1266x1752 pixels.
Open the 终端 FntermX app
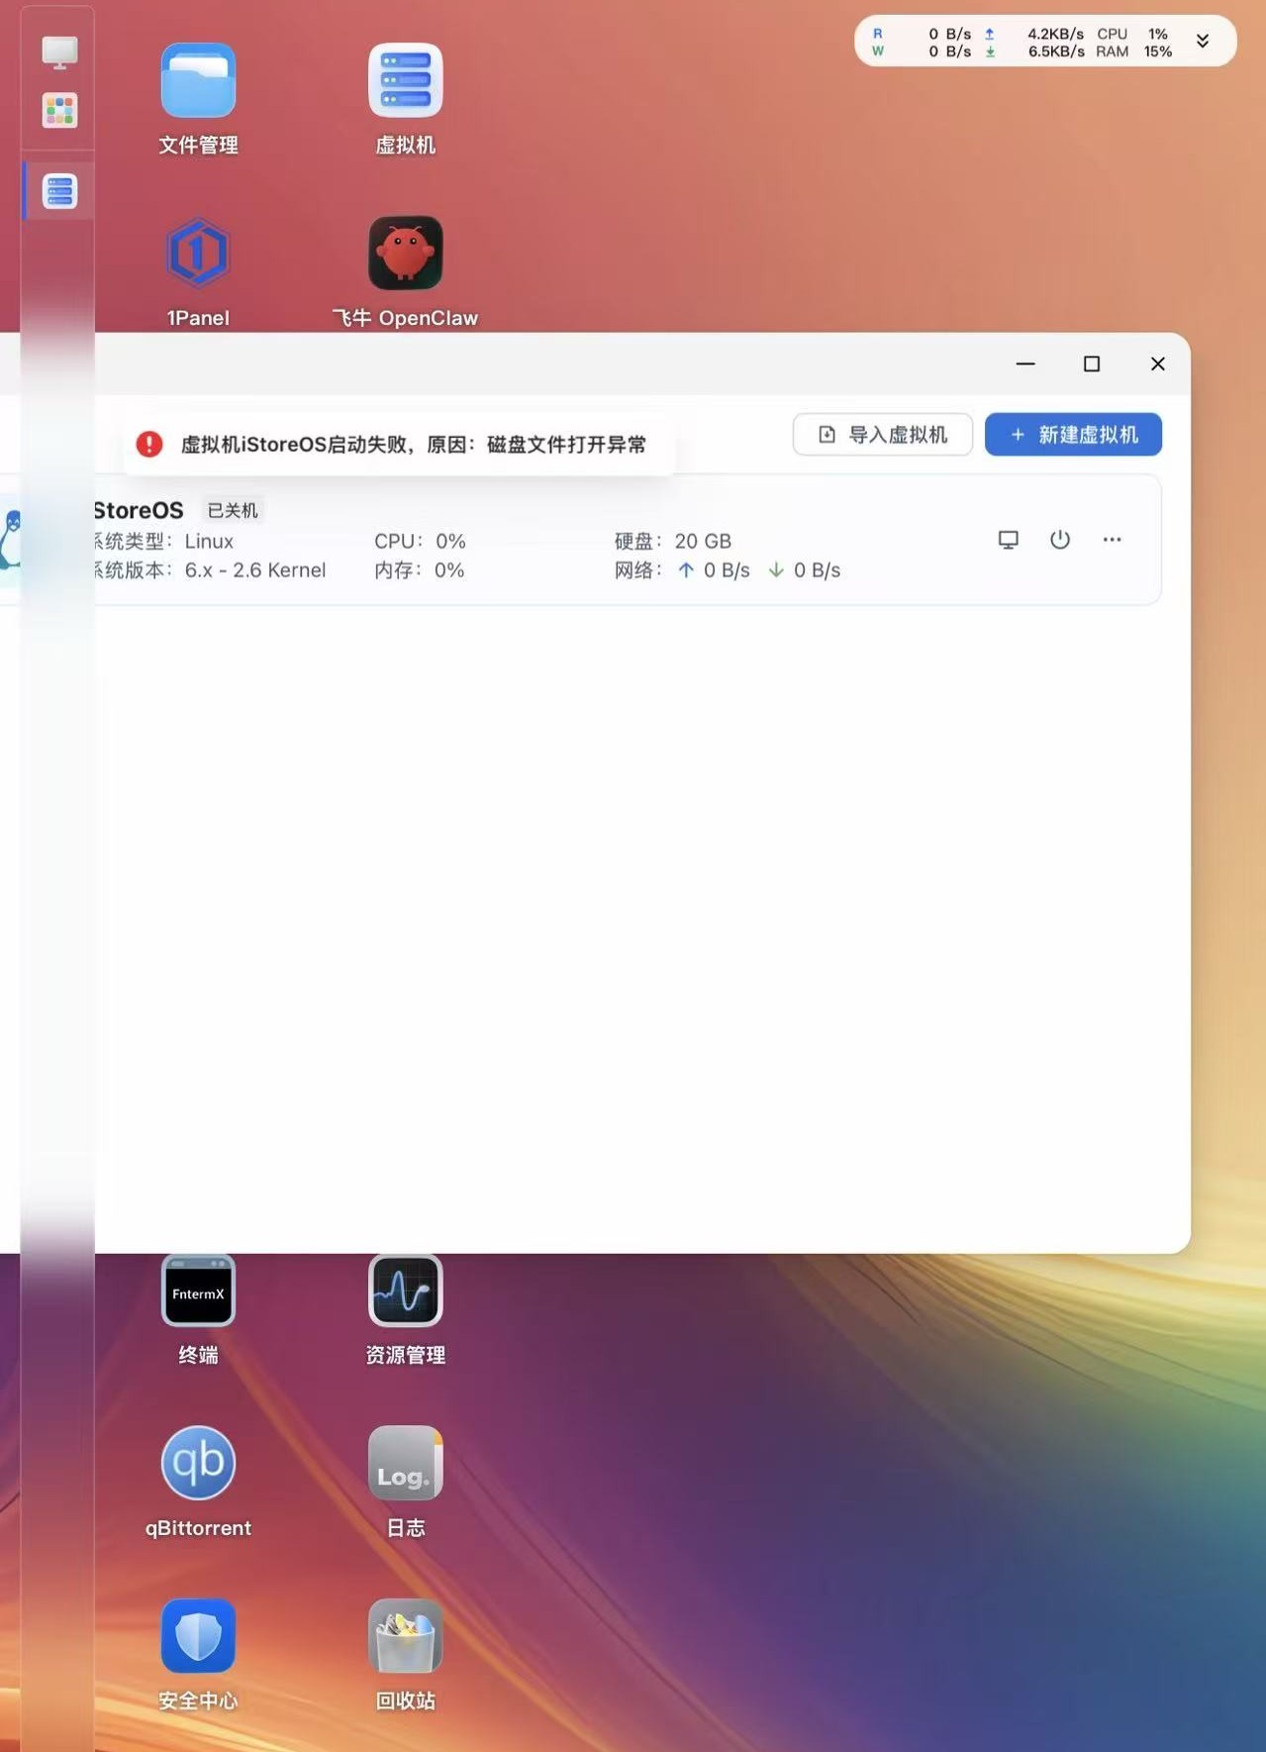click(x=198, y=1290)
